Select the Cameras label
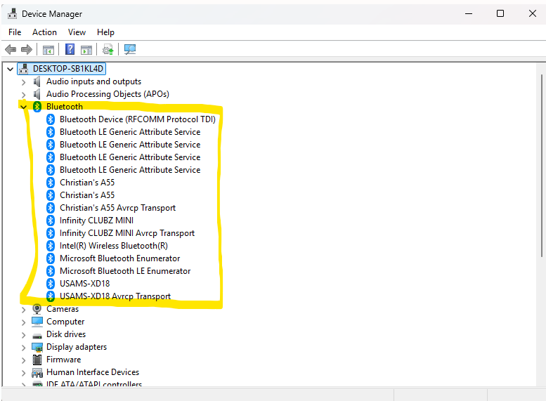Viewport: 546px width, 401px height. point(63,309)
